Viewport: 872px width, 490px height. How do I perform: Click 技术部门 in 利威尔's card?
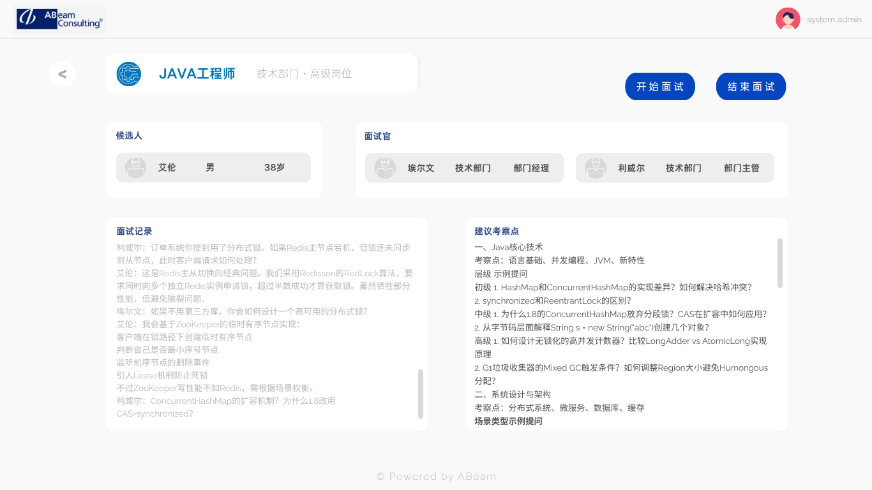click(684, 168)
